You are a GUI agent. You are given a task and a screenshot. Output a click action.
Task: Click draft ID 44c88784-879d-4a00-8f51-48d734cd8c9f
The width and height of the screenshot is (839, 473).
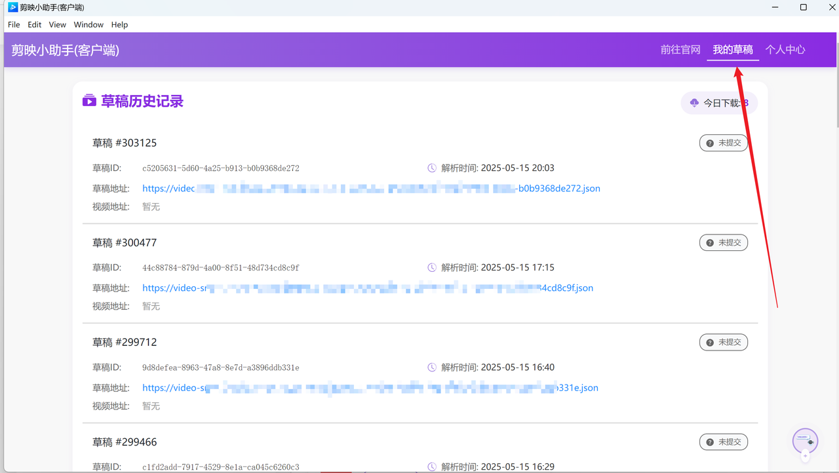[221, 268]
